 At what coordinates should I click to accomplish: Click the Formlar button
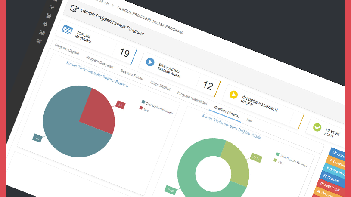coord(332,179)
